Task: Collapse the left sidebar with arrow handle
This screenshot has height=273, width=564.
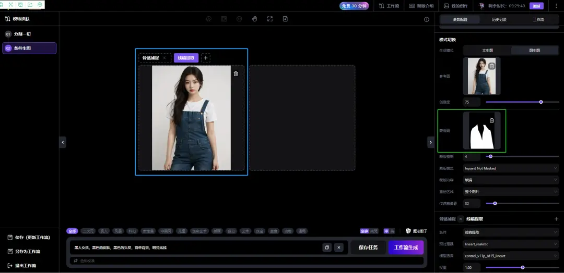Action: [x=63, y=142]
